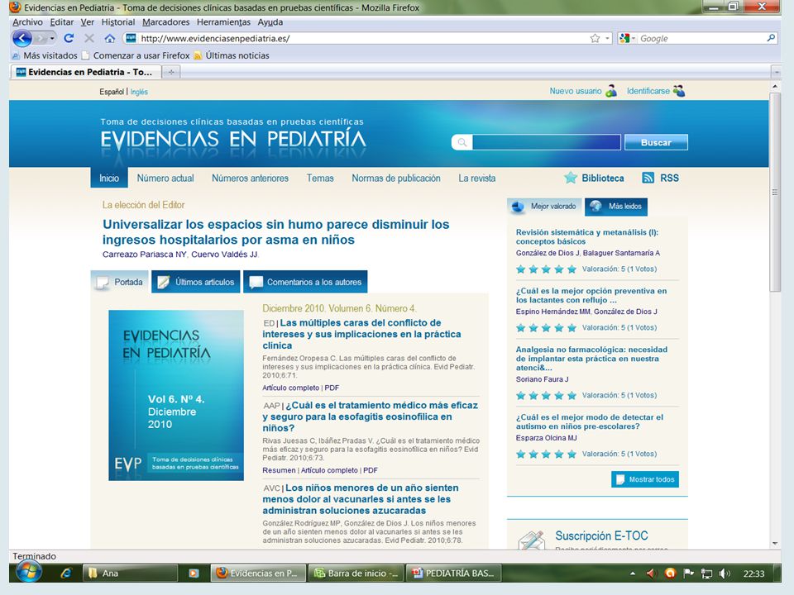Open the Firefox home page icon
794x595 pixels.
[110, 38]
